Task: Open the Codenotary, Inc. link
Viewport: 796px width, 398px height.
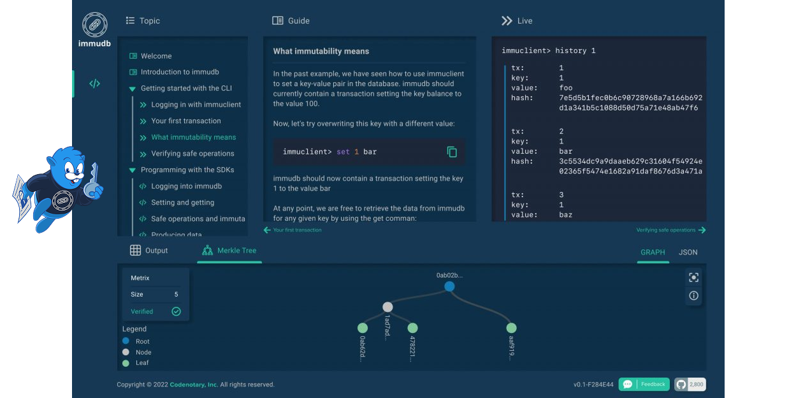Action: 194,385
